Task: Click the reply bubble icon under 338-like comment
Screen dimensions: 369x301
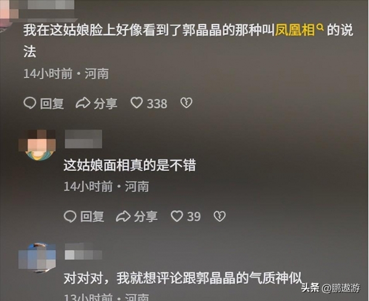Action: pyautogui.click(x=30, y=103)
